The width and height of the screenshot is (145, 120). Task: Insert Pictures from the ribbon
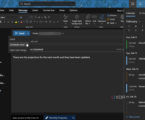point(112,15)
